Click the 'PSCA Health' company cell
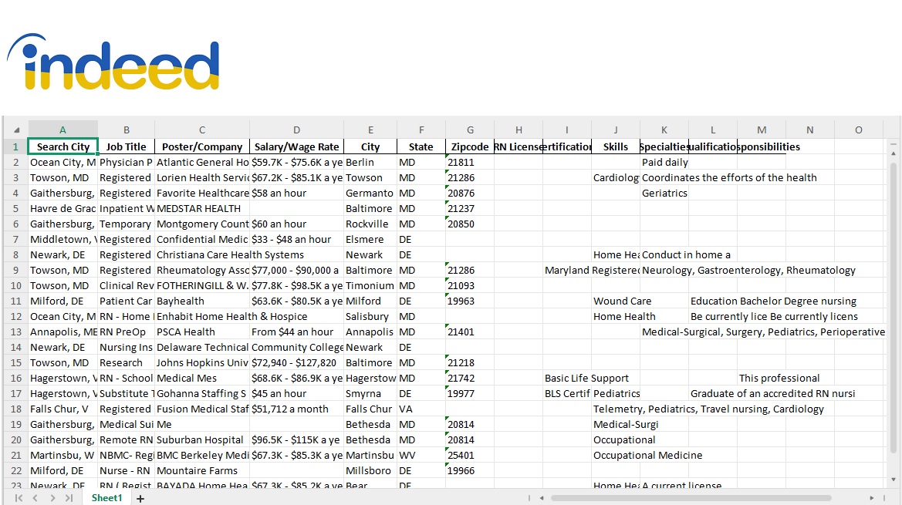 point(202,332)
